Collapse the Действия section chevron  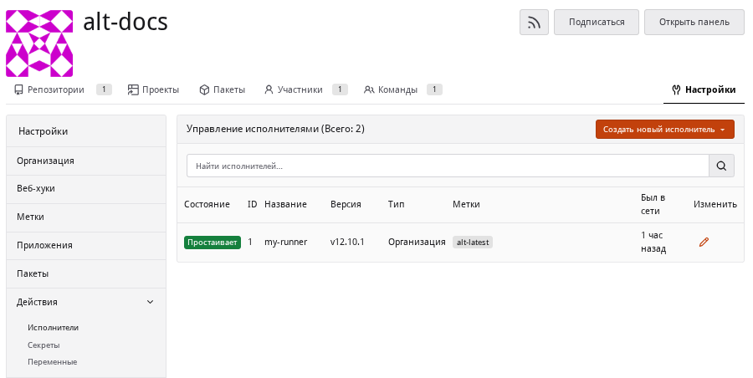pyautogui.click(x=150, y=302)
